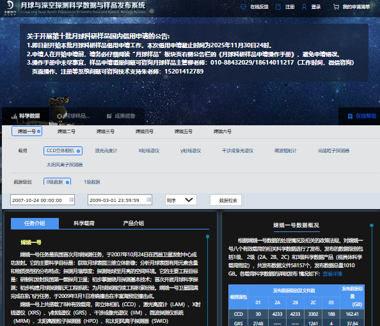
Task: Click the 嫦娥一号数据概况 heading
Action: click(x=296, y=225)
